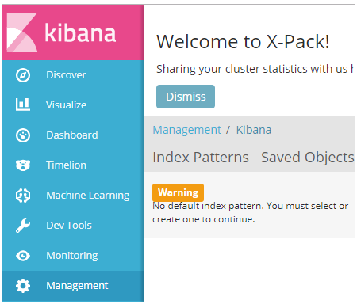Go to Management breadcrumb link
This screenshot has height=304, width=357.
(187, 130)
